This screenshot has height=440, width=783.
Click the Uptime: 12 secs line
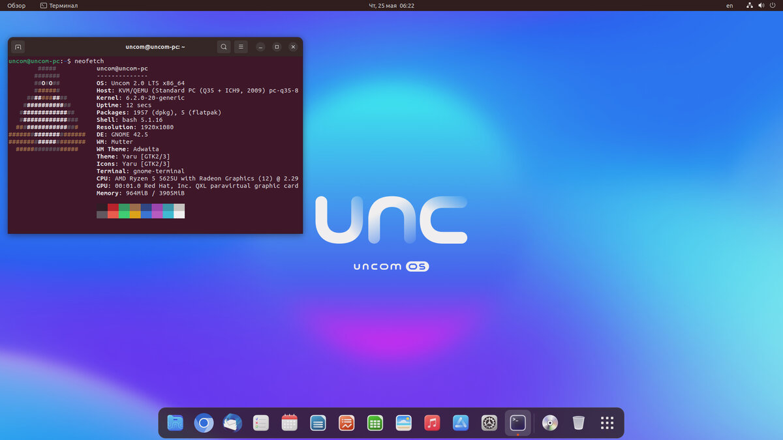pos(124,105)
